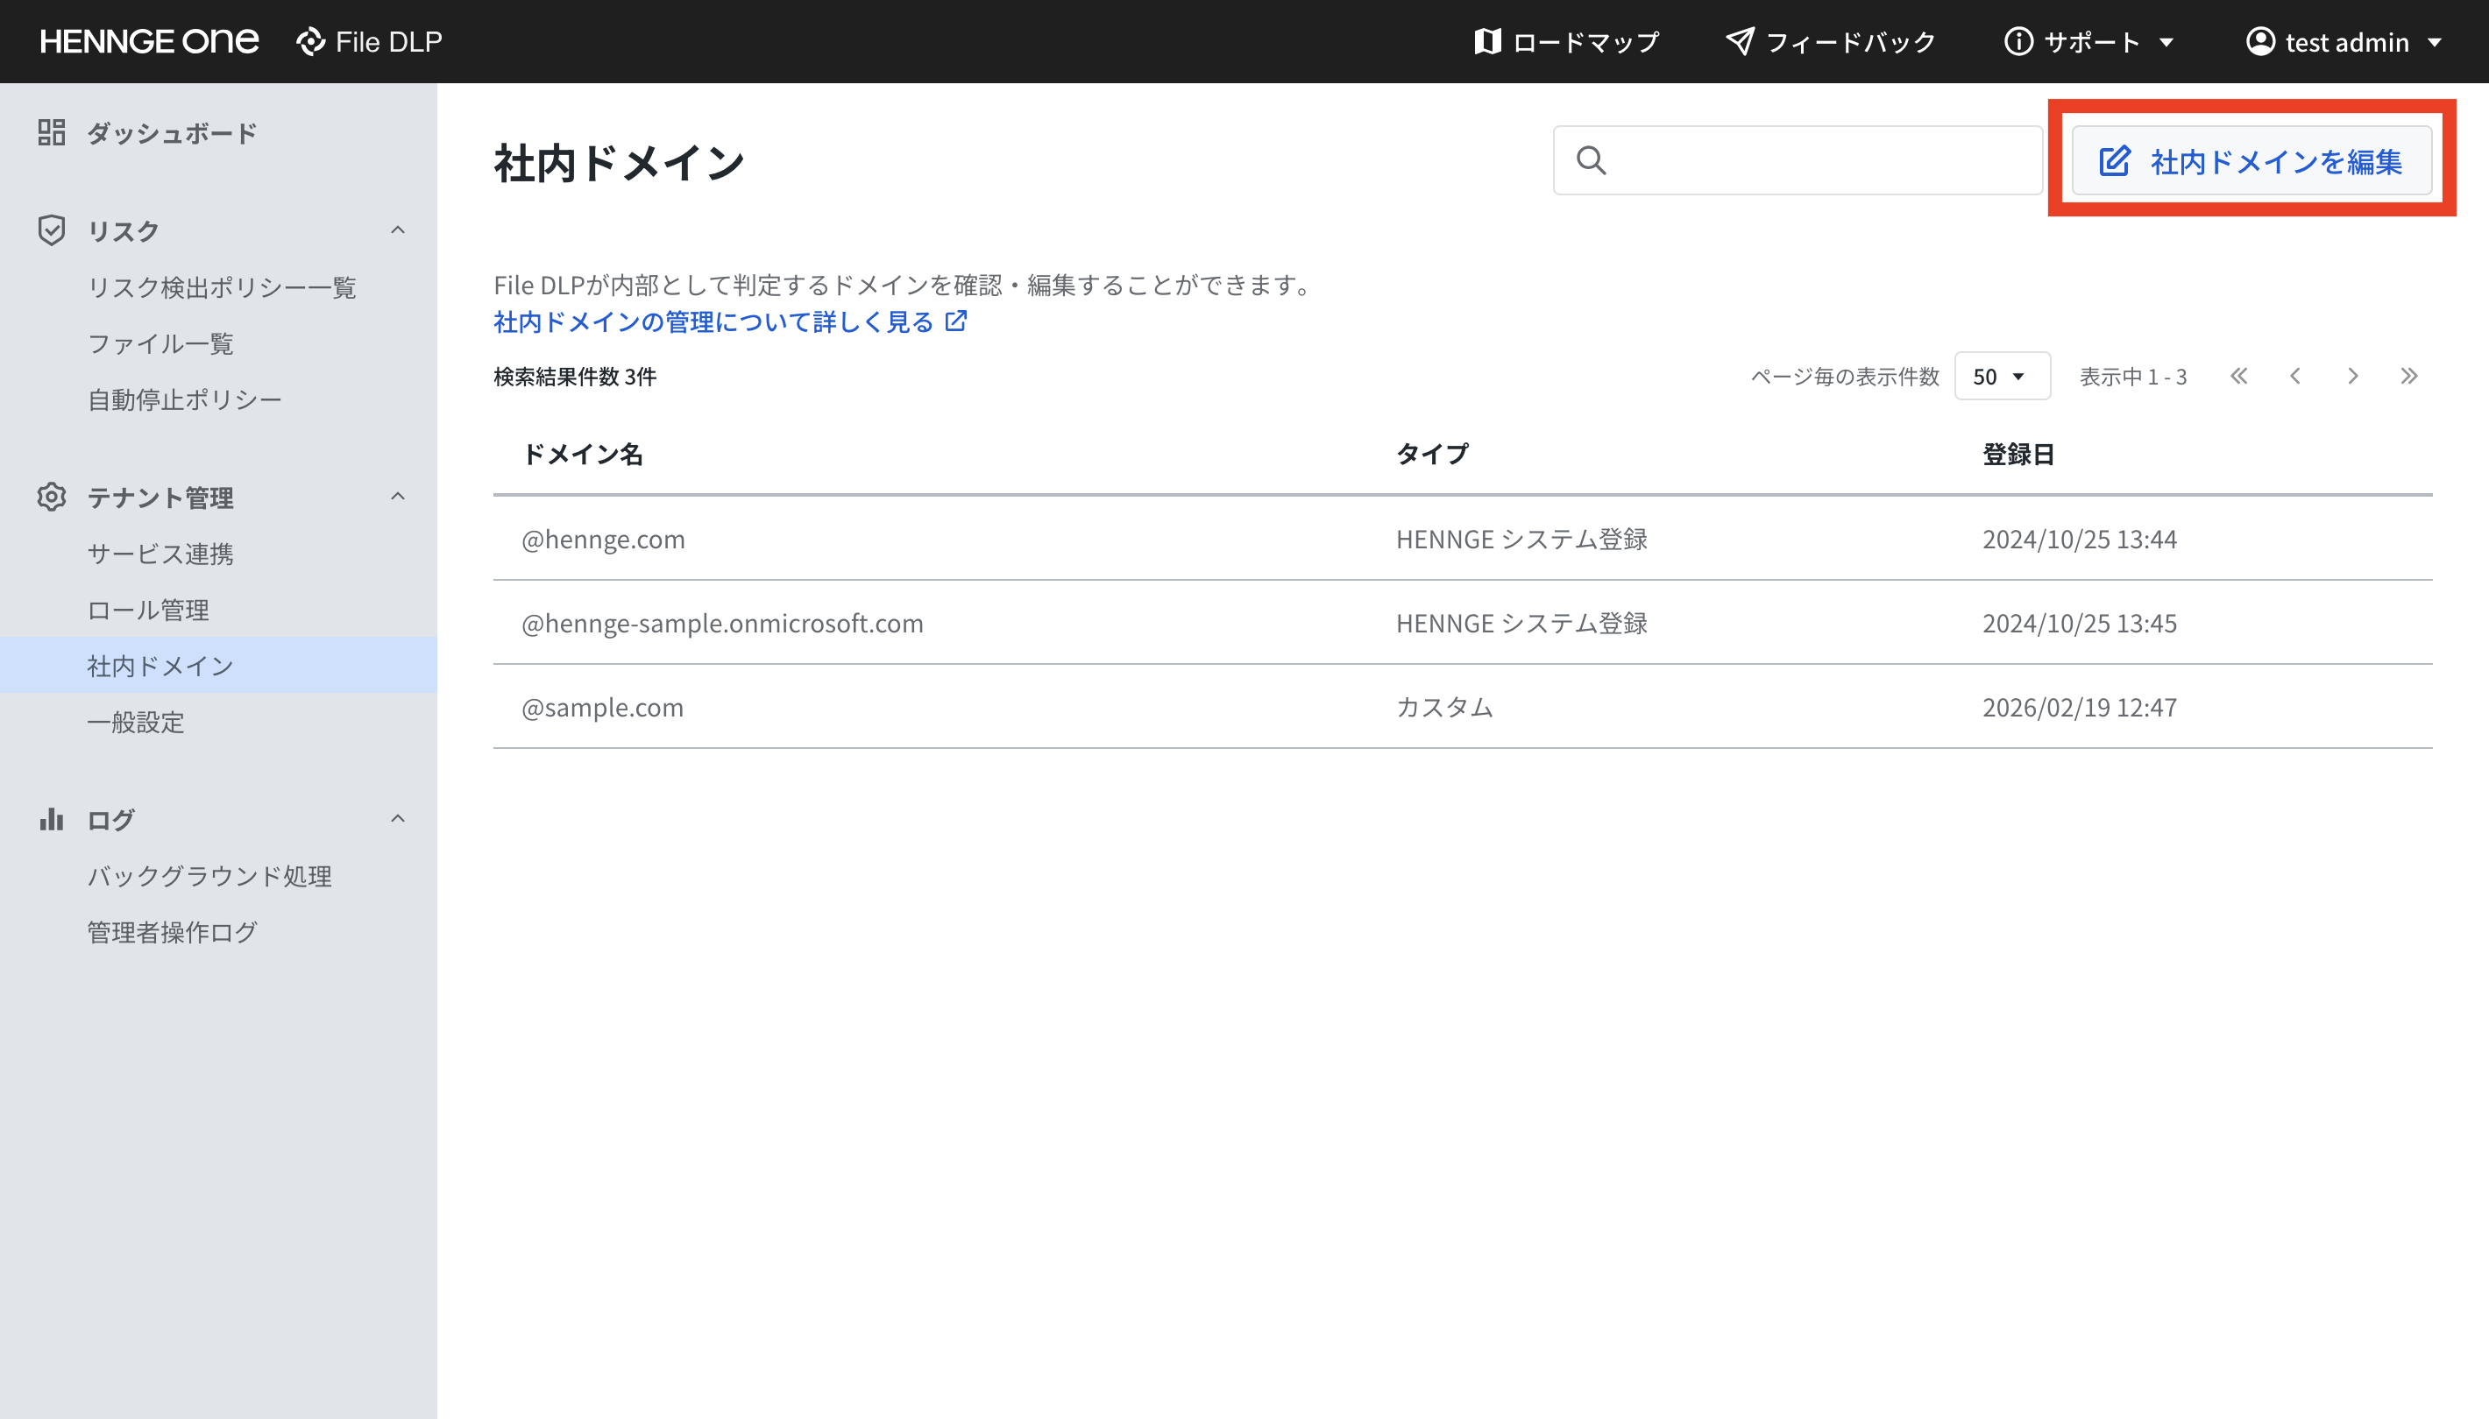
Task: Click inside the domain search field
Action: point(1797,159)
